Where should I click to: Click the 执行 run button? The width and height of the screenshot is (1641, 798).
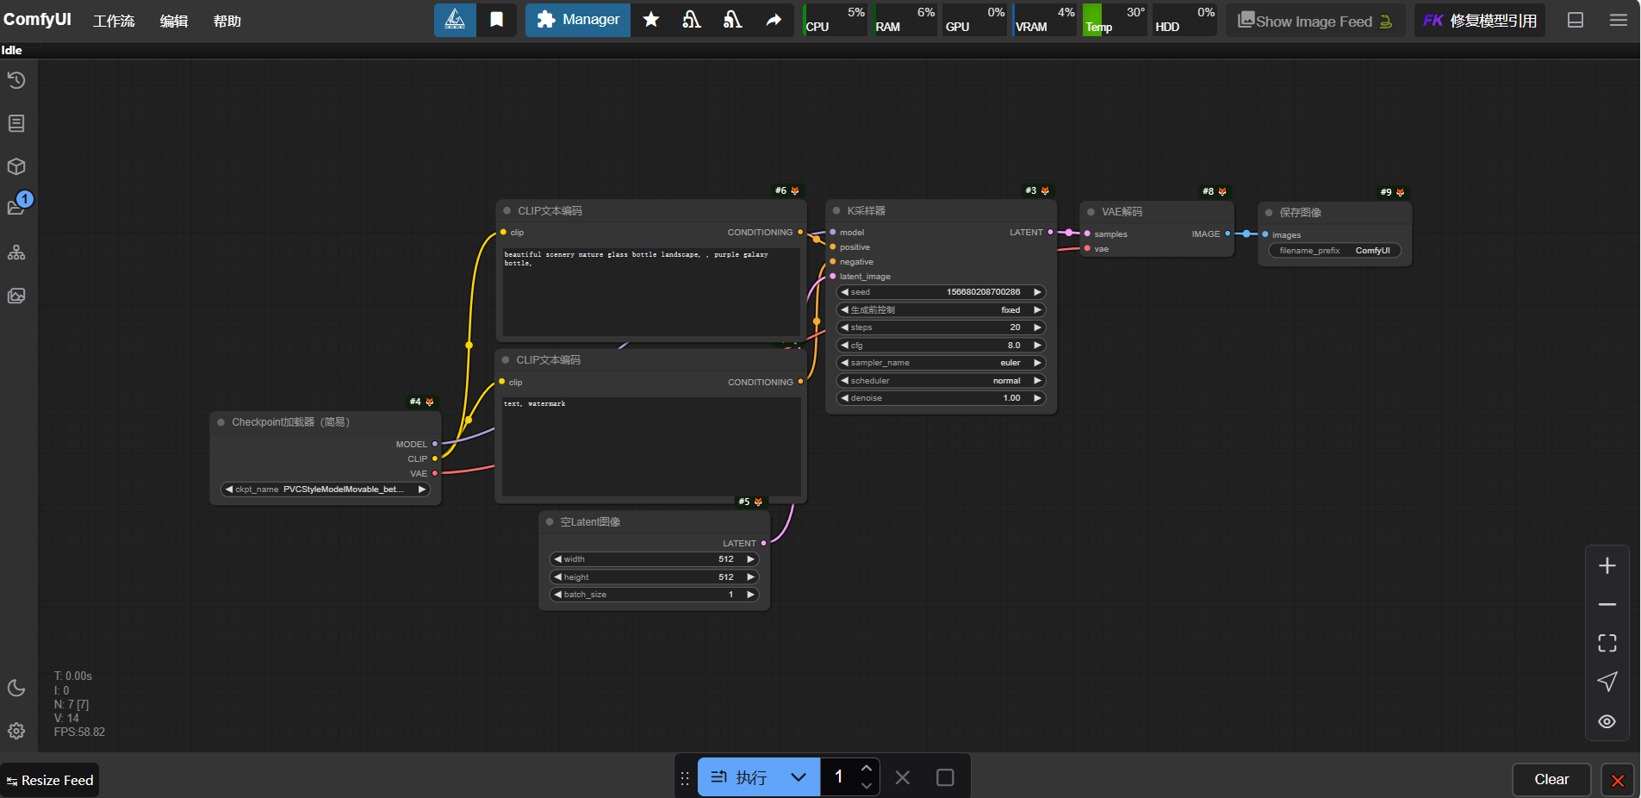tap(738, 777)
